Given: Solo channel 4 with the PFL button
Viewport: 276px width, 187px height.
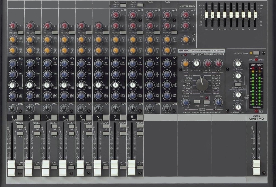Looking at the screenshot, I should point(71,167).
